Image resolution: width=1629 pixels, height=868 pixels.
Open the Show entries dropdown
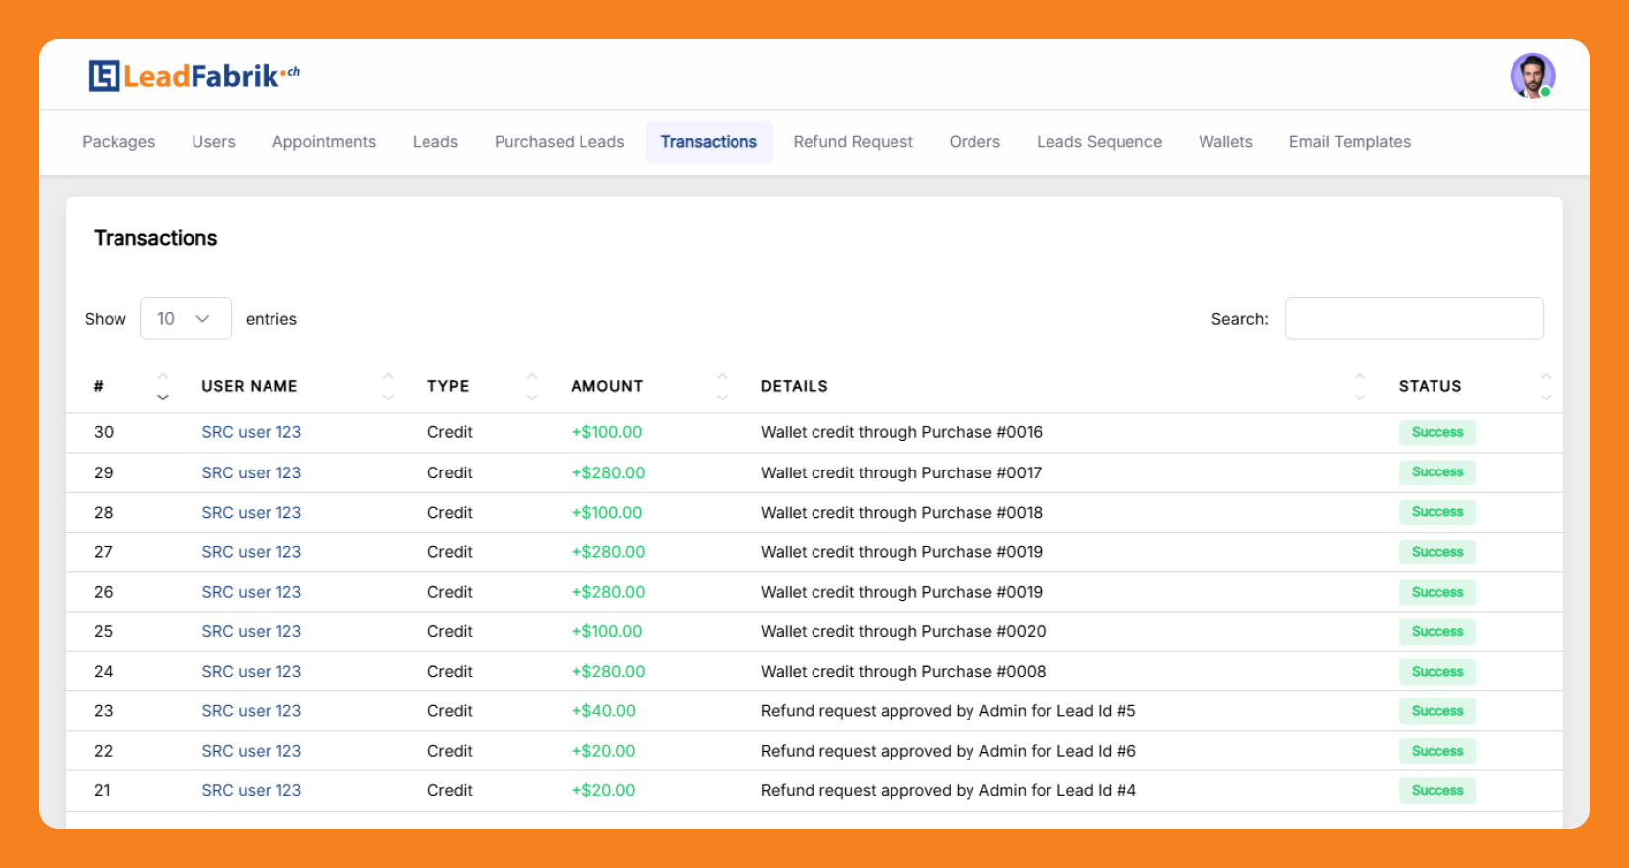tap(186, 319)
